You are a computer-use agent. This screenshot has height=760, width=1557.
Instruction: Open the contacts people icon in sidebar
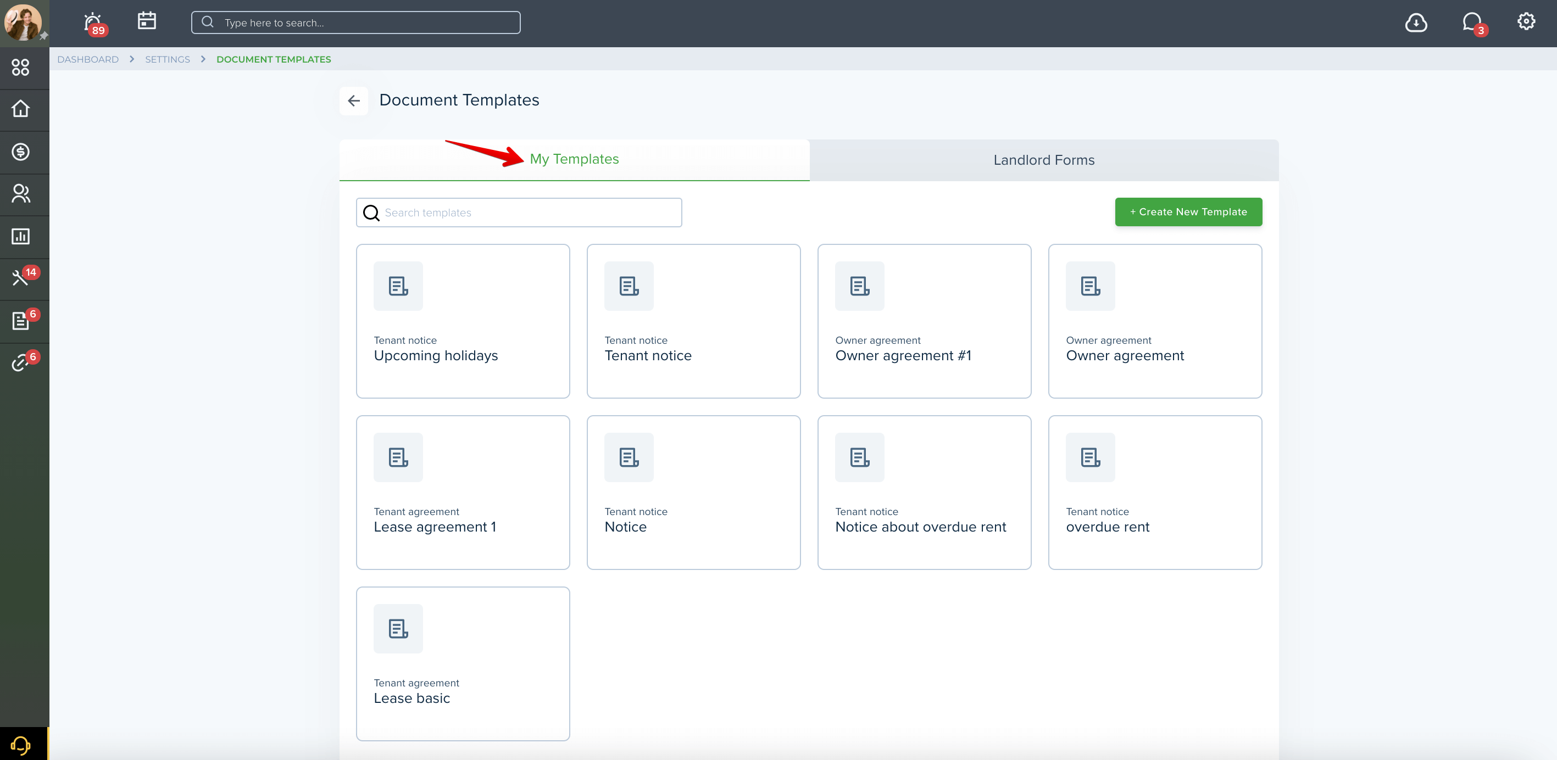(20, 194)
